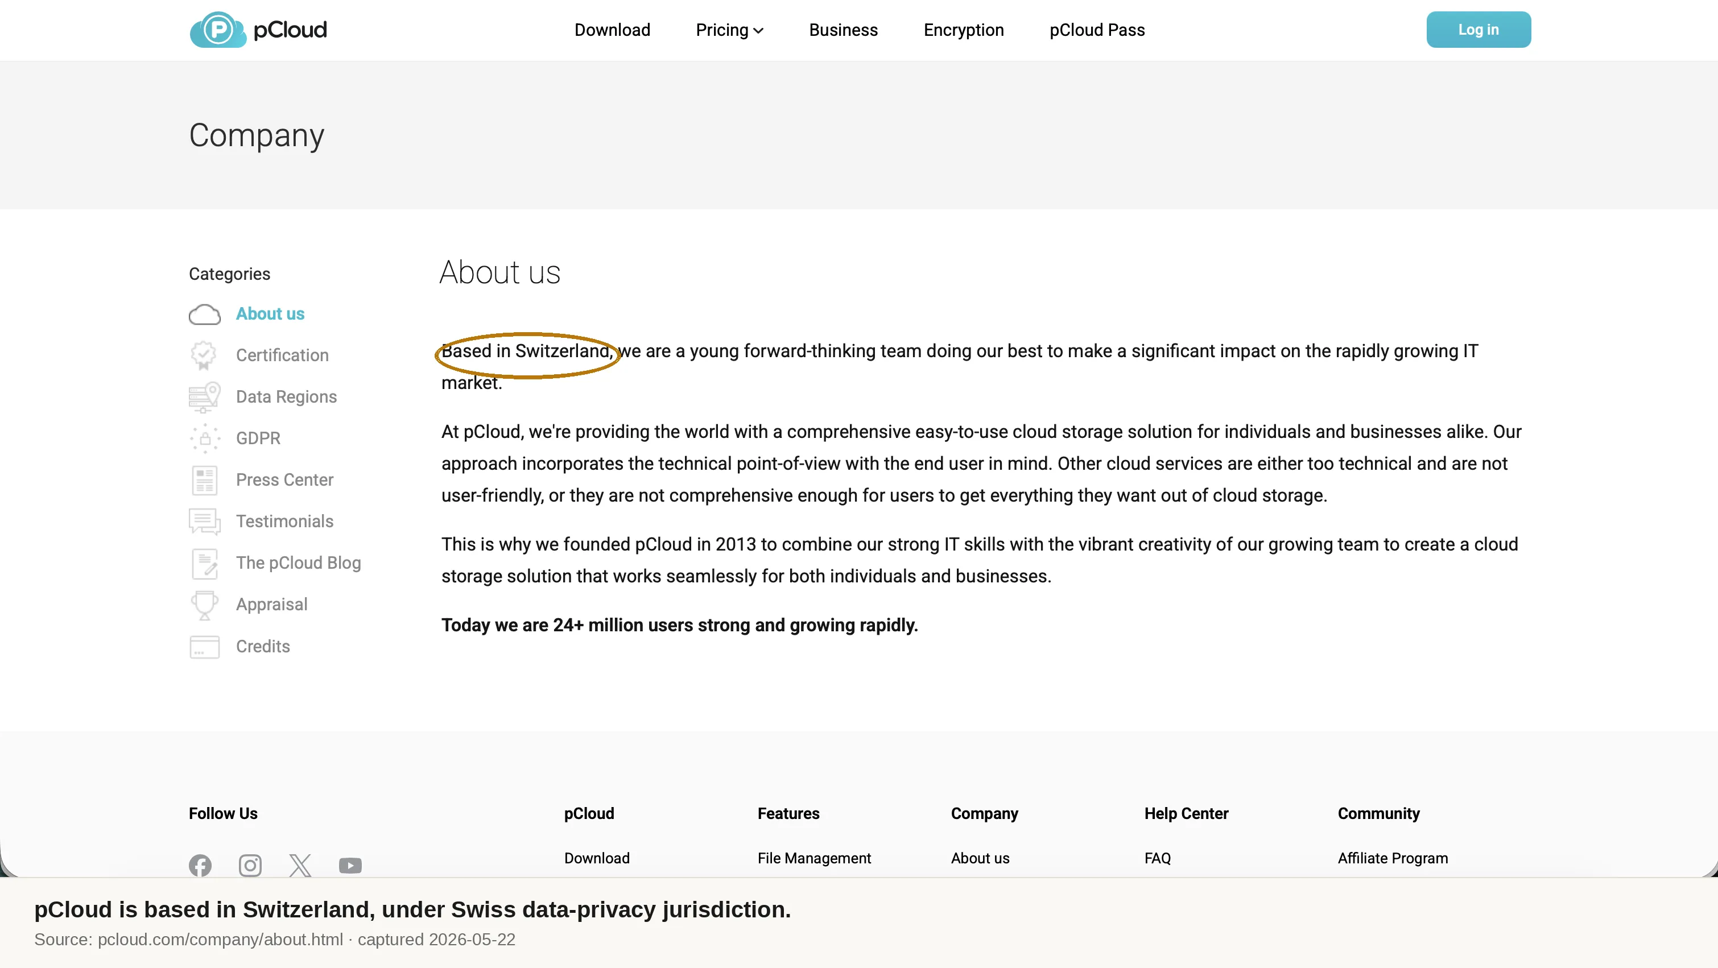This screenshot has width=1718, height=968.
Task: Select About us in Categories sidebar
Action: tap(270, 313)
